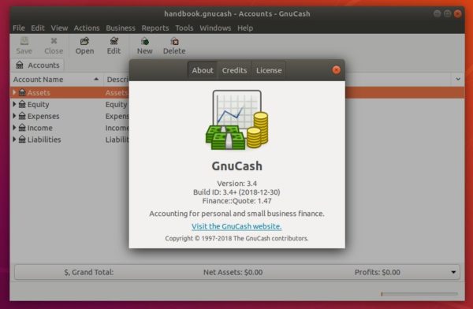The width and height of the screenshot is (473, 309).
Task: Click the New account toolbar icon
Action: pos(145,41)
